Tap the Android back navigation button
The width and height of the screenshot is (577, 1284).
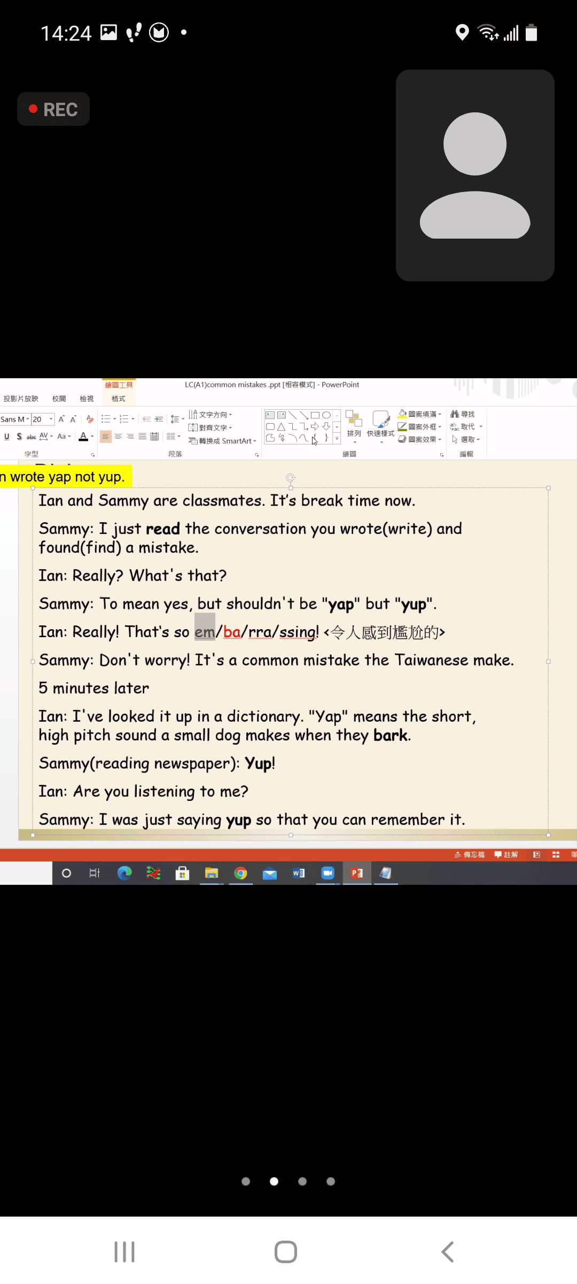448,1252
